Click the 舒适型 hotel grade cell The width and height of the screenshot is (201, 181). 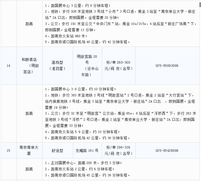[58, 151]
